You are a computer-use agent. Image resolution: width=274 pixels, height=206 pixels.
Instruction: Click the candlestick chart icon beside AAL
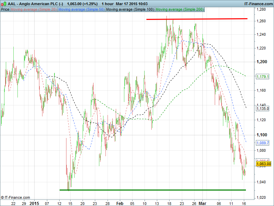click(4, 3)
